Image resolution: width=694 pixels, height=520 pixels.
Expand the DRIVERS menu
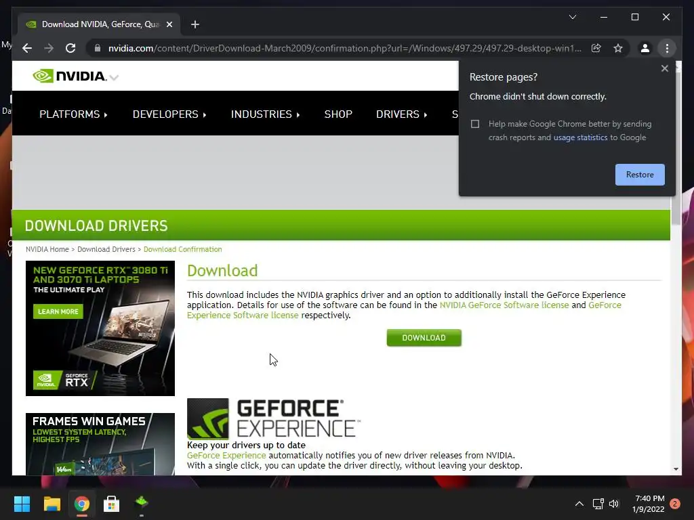click(401, 114)
